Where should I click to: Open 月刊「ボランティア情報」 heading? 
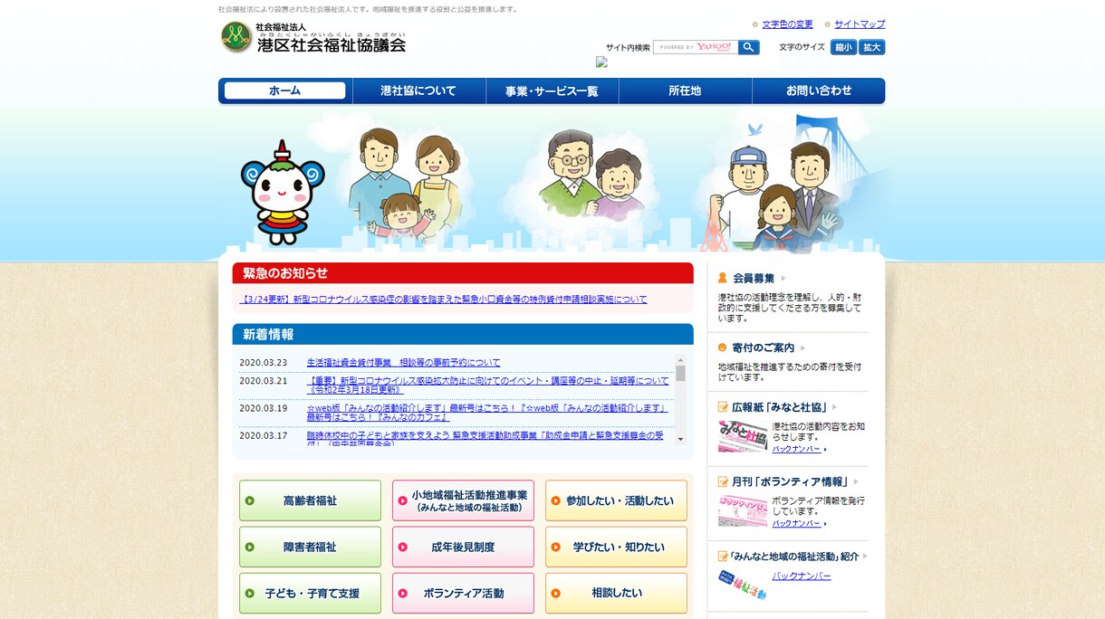click(790, 482)
